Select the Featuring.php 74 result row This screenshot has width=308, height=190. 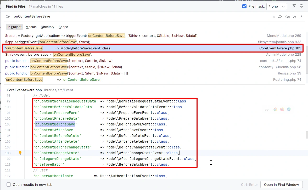(153, 80)
